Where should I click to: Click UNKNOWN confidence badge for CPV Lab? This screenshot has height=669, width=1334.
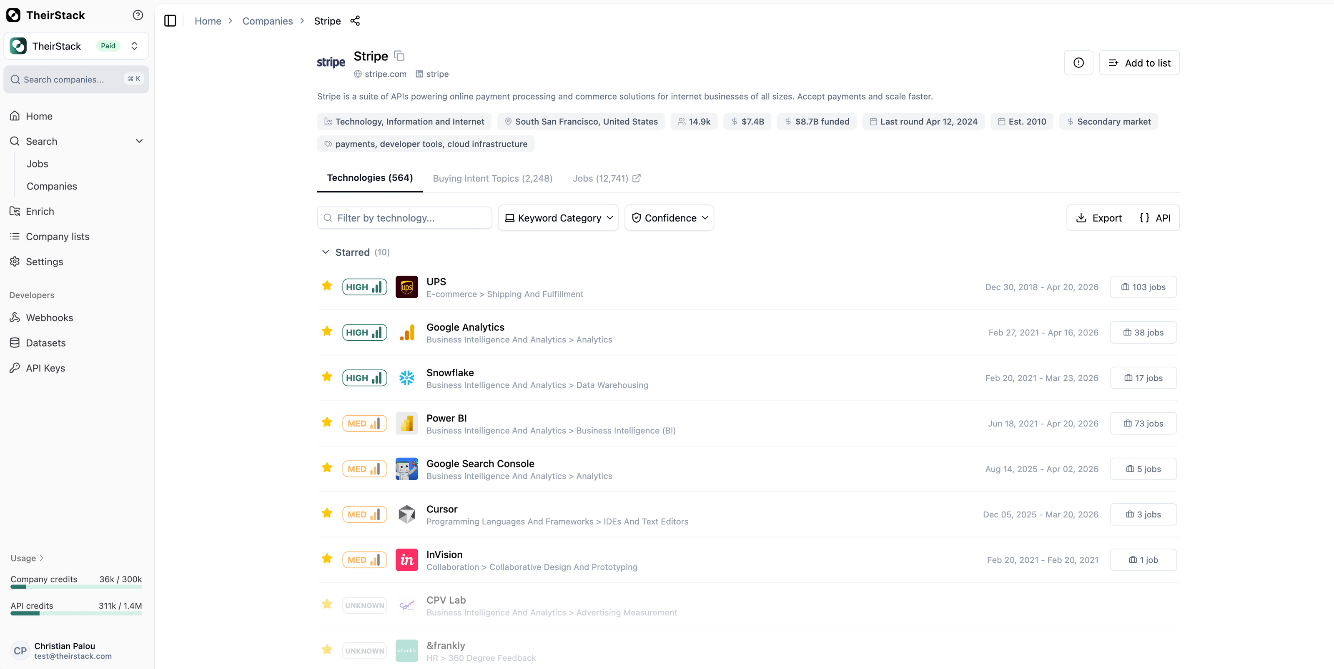click(365, 605)
